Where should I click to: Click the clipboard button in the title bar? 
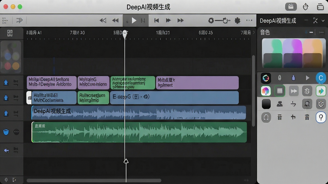(x=291, y=7)
